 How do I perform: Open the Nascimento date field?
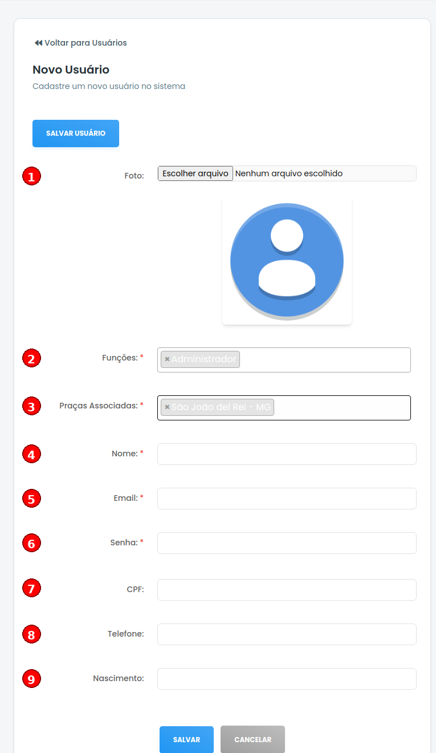tap(287, 679)
